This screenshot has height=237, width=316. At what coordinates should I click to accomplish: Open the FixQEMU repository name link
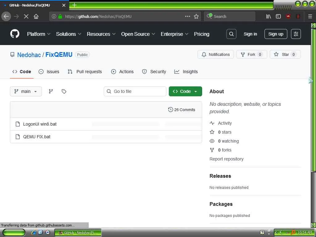59,55
